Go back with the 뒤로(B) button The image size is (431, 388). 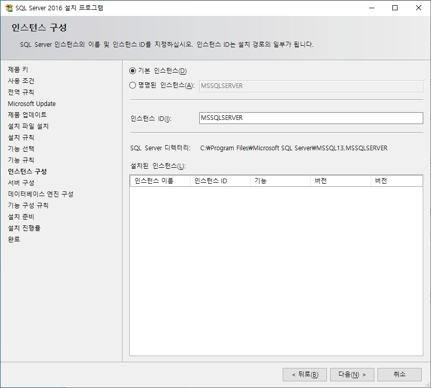click(304, 375)
